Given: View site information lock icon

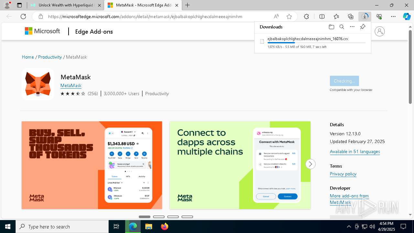Looking at the screenshot, I should click(x=40, y=17).
